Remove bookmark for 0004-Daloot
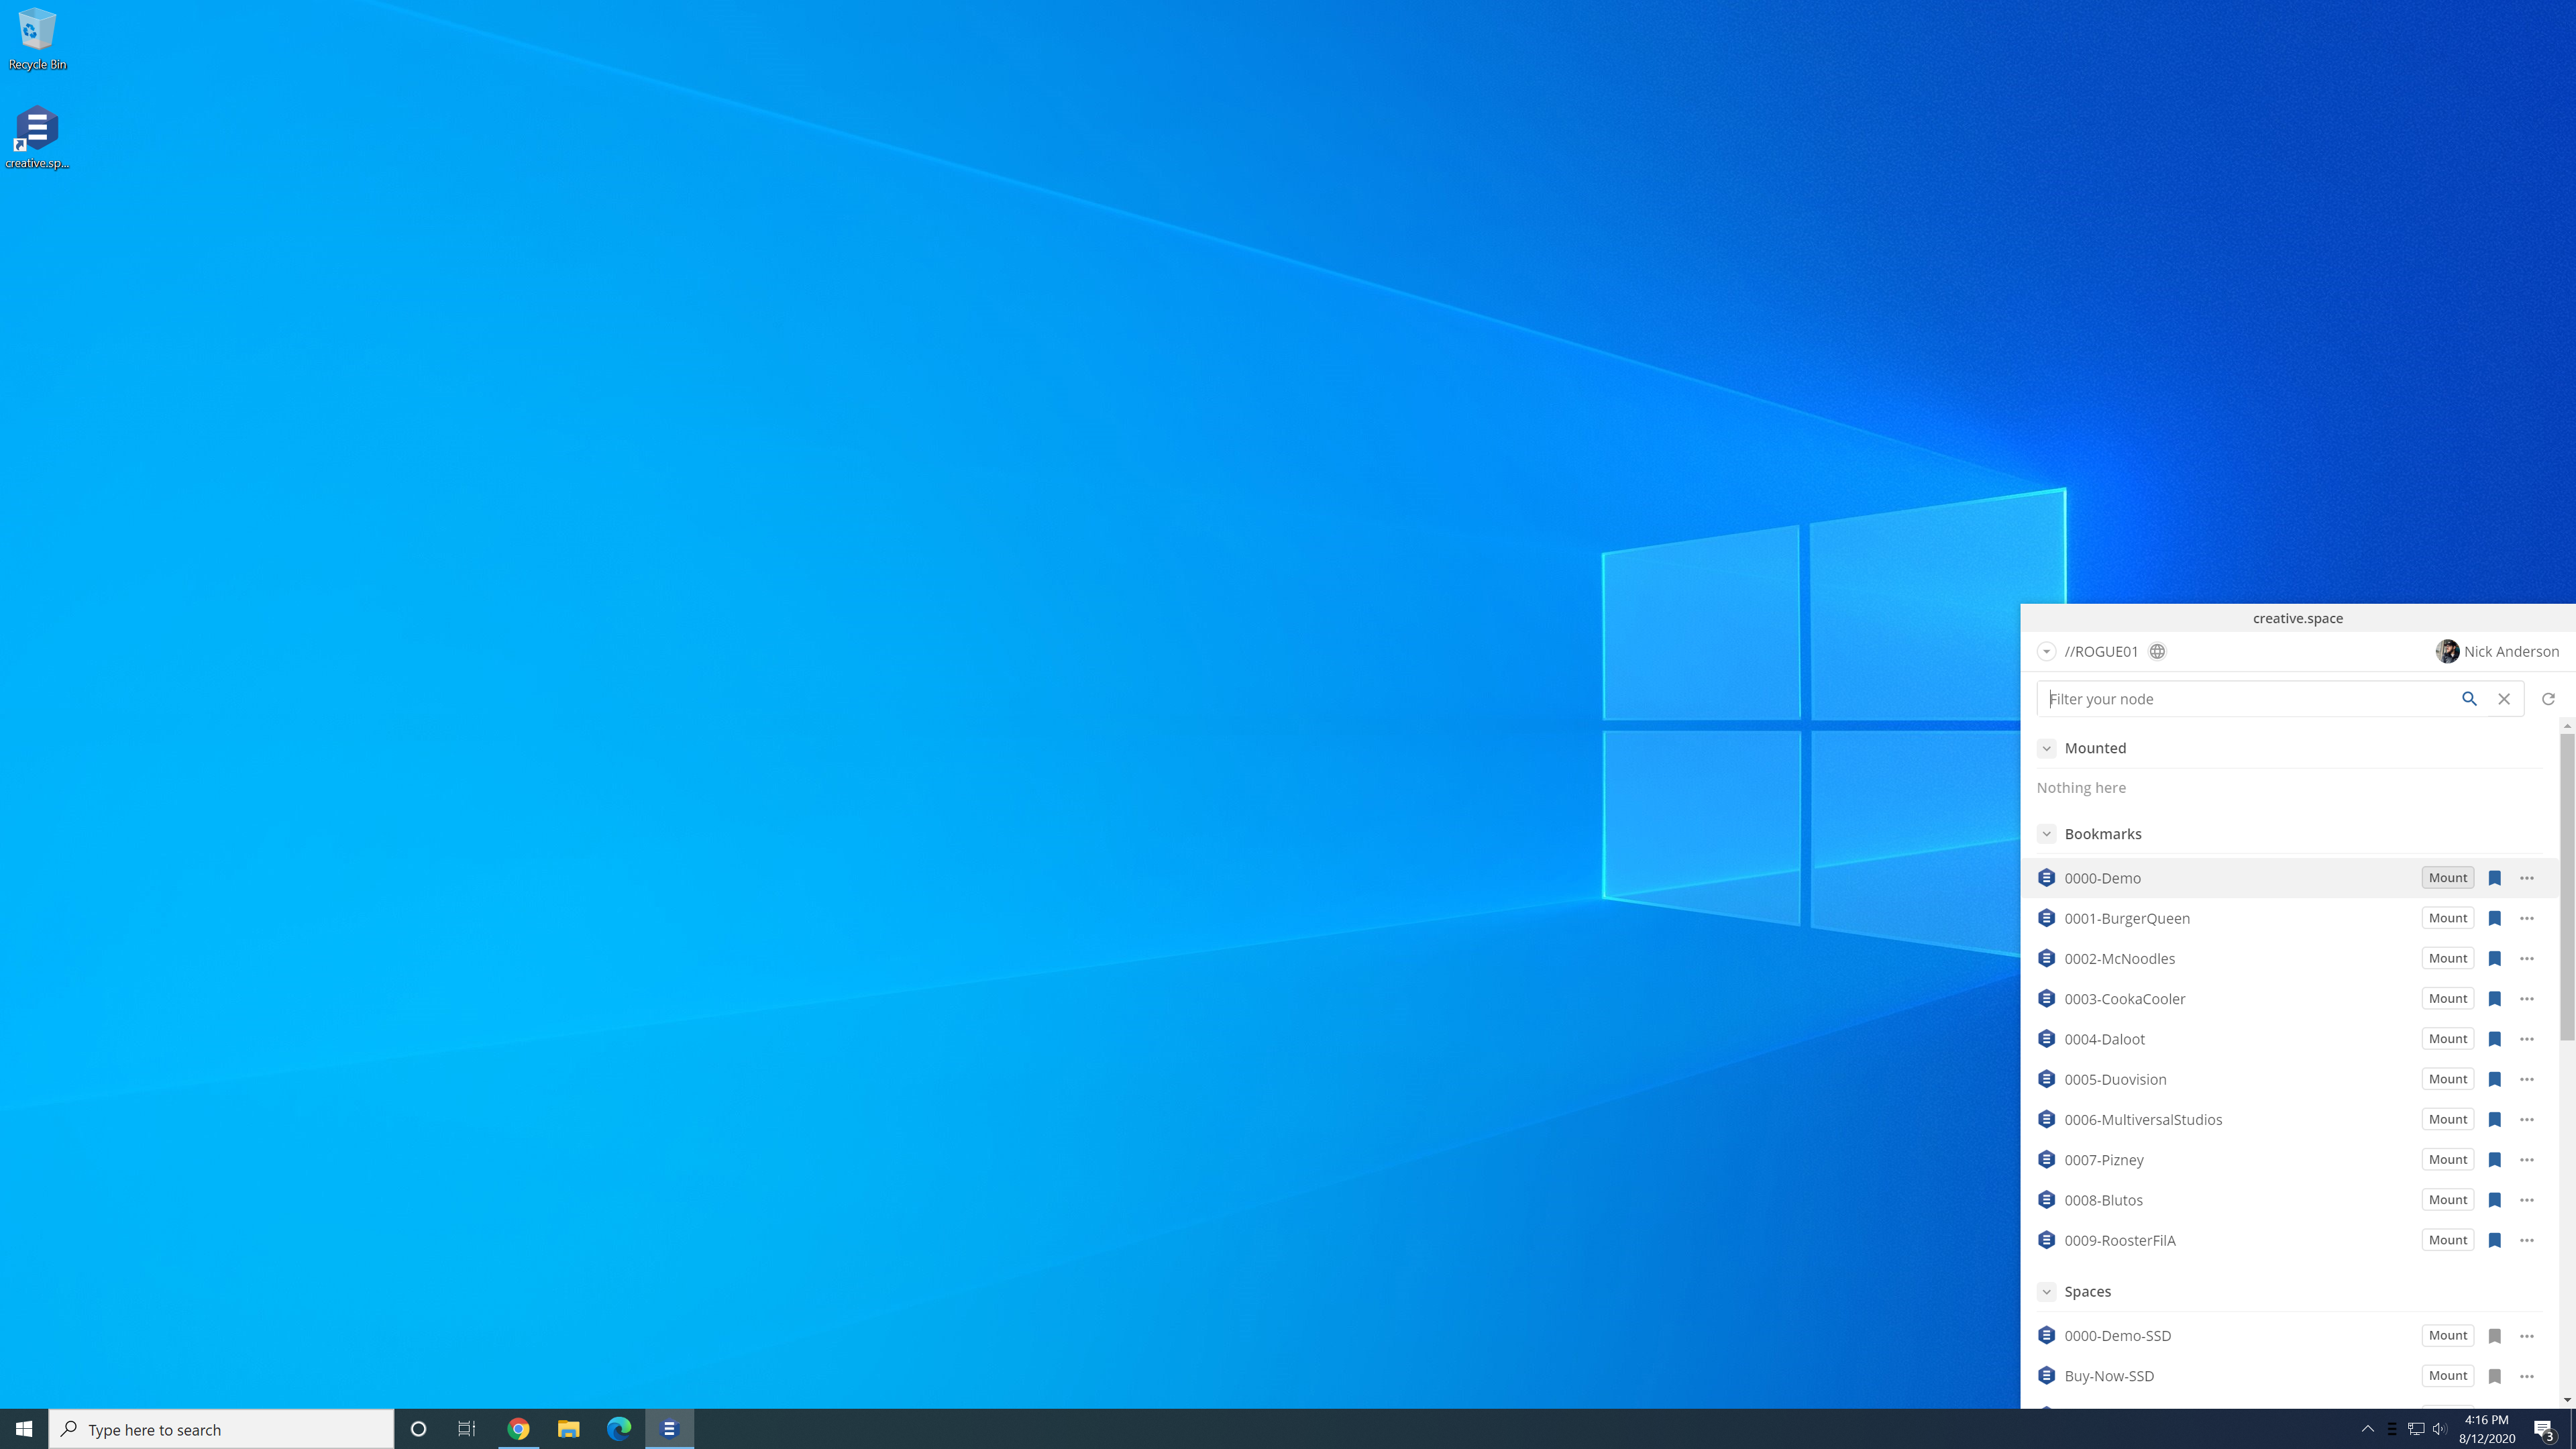Image resolution: width=2576 pixels, height=1449 pixels. [2494, 1039]
